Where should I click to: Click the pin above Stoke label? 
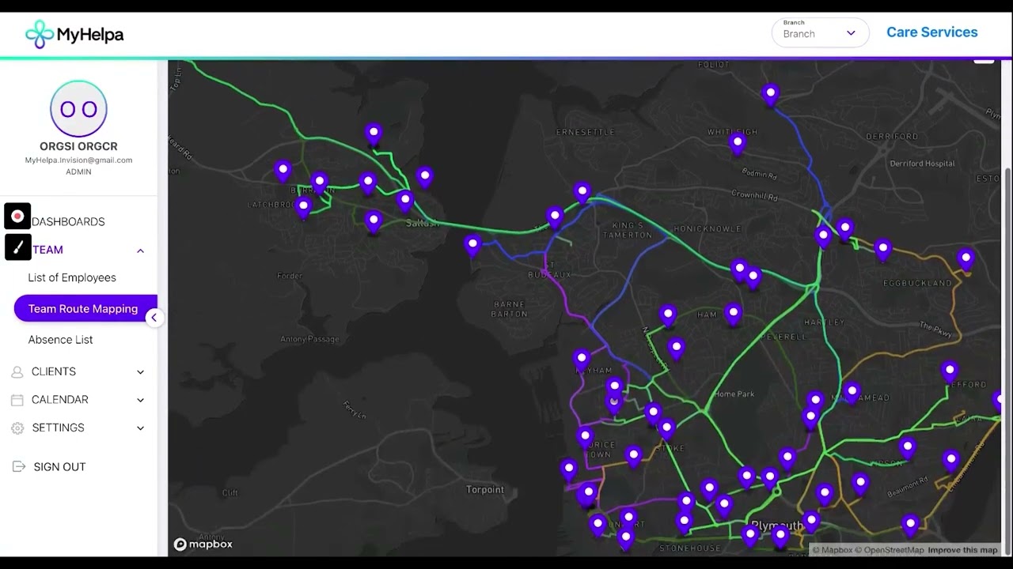666,430
